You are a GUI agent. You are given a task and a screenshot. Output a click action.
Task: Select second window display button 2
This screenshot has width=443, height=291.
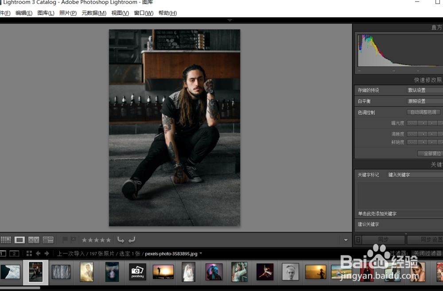pos(14,253)
